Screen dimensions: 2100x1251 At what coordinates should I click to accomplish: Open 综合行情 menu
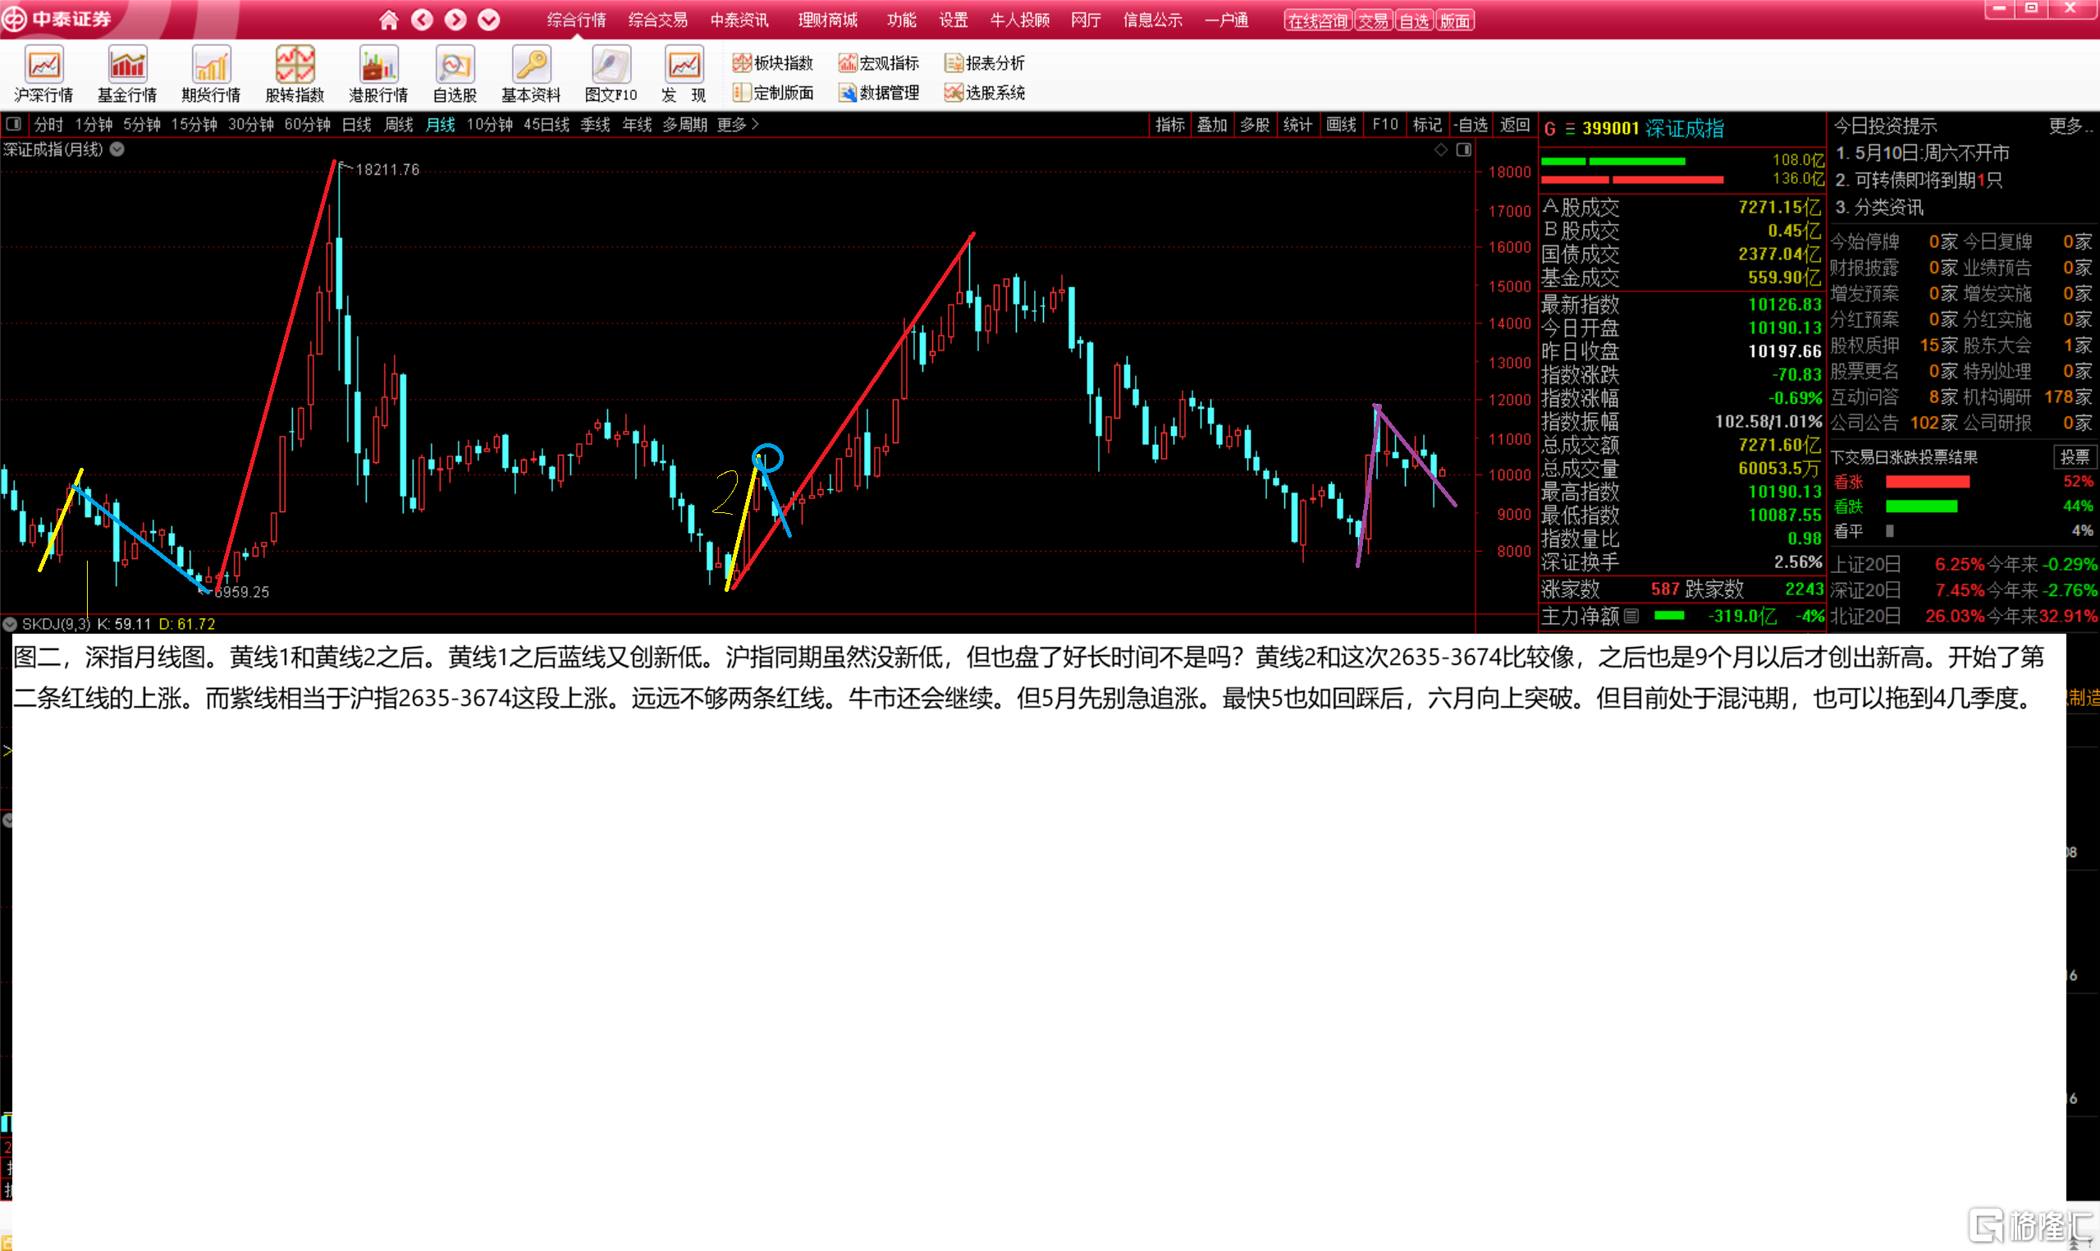click(576, 21)
